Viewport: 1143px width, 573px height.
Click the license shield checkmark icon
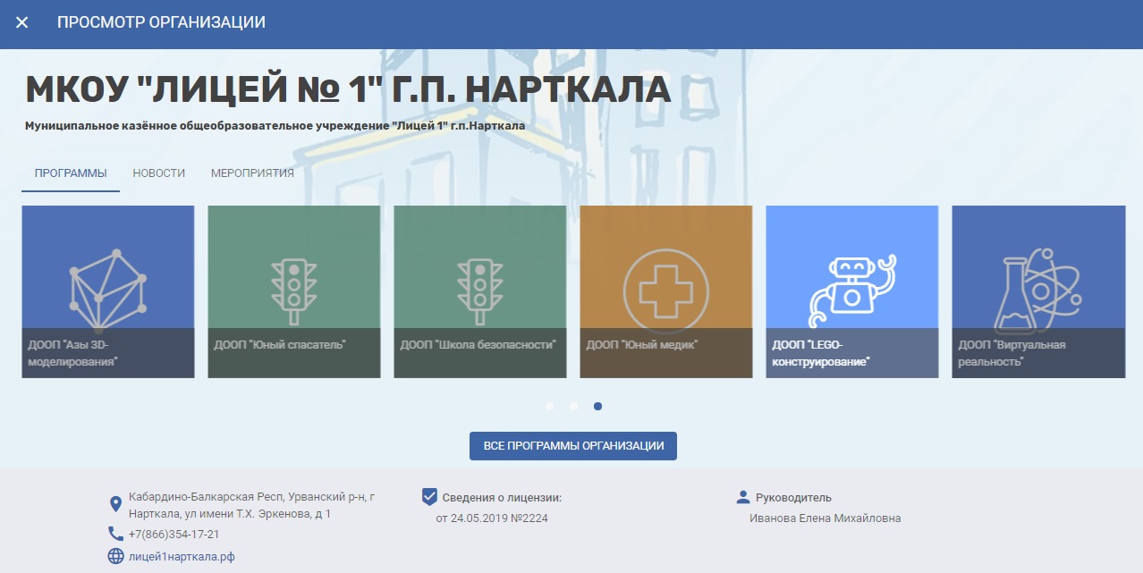[x=428, y=496]
